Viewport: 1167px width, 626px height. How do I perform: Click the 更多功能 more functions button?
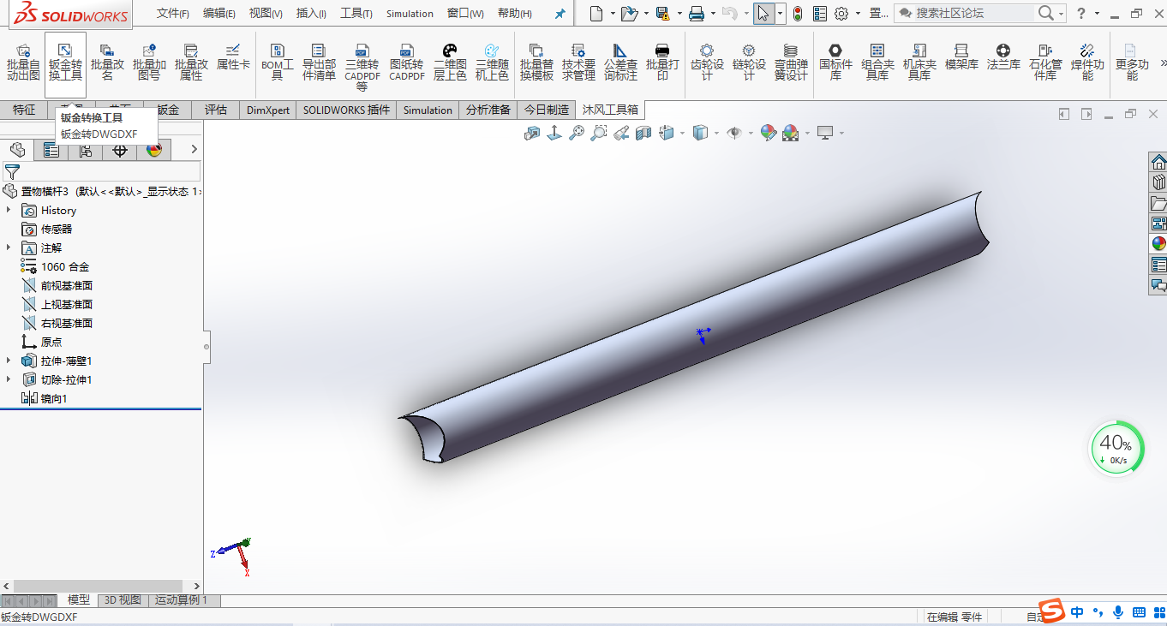1131,64
